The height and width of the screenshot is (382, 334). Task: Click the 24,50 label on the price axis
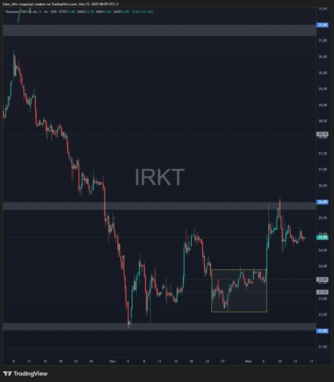coord(323,250)
